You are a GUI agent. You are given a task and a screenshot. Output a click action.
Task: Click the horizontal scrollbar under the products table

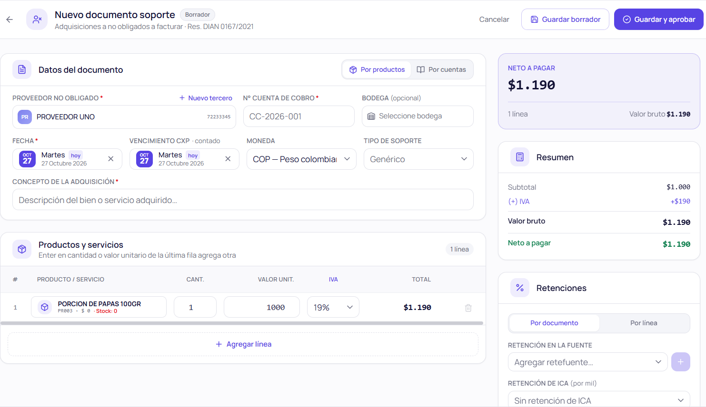(242, 323)
